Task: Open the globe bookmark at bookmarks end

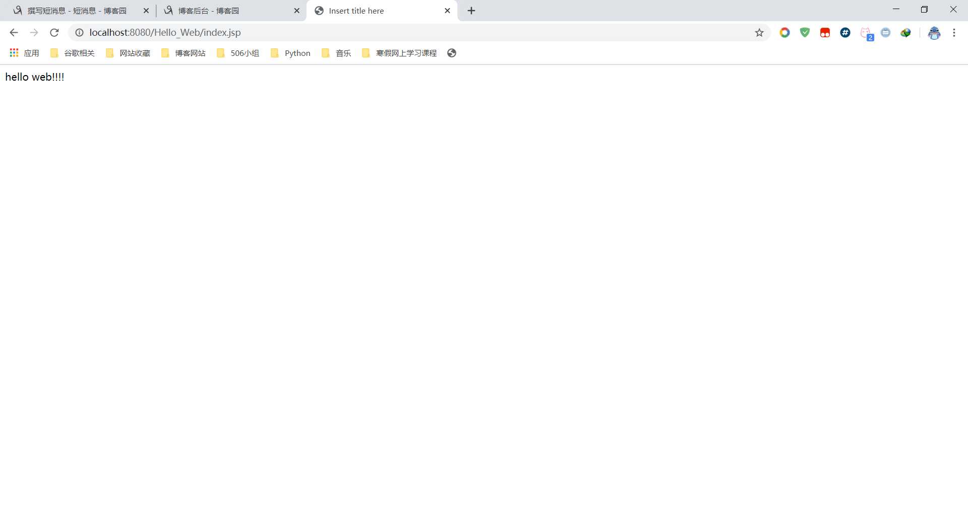Action: coord(452,53)
